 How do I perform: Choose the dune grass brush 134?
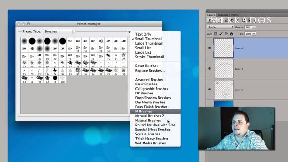pos(47,71)
